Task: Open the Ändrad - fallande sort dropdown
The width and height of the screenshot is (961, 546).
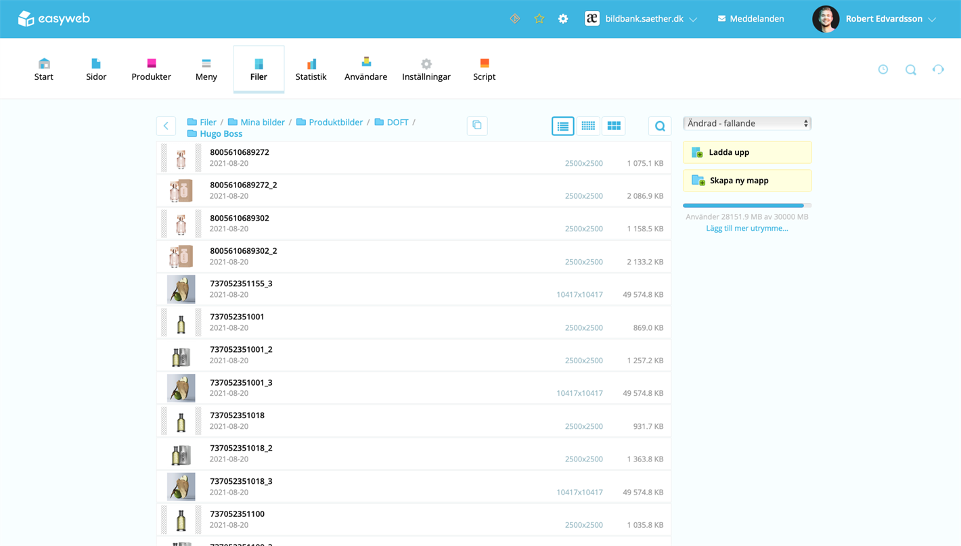Action: point(747,123)
